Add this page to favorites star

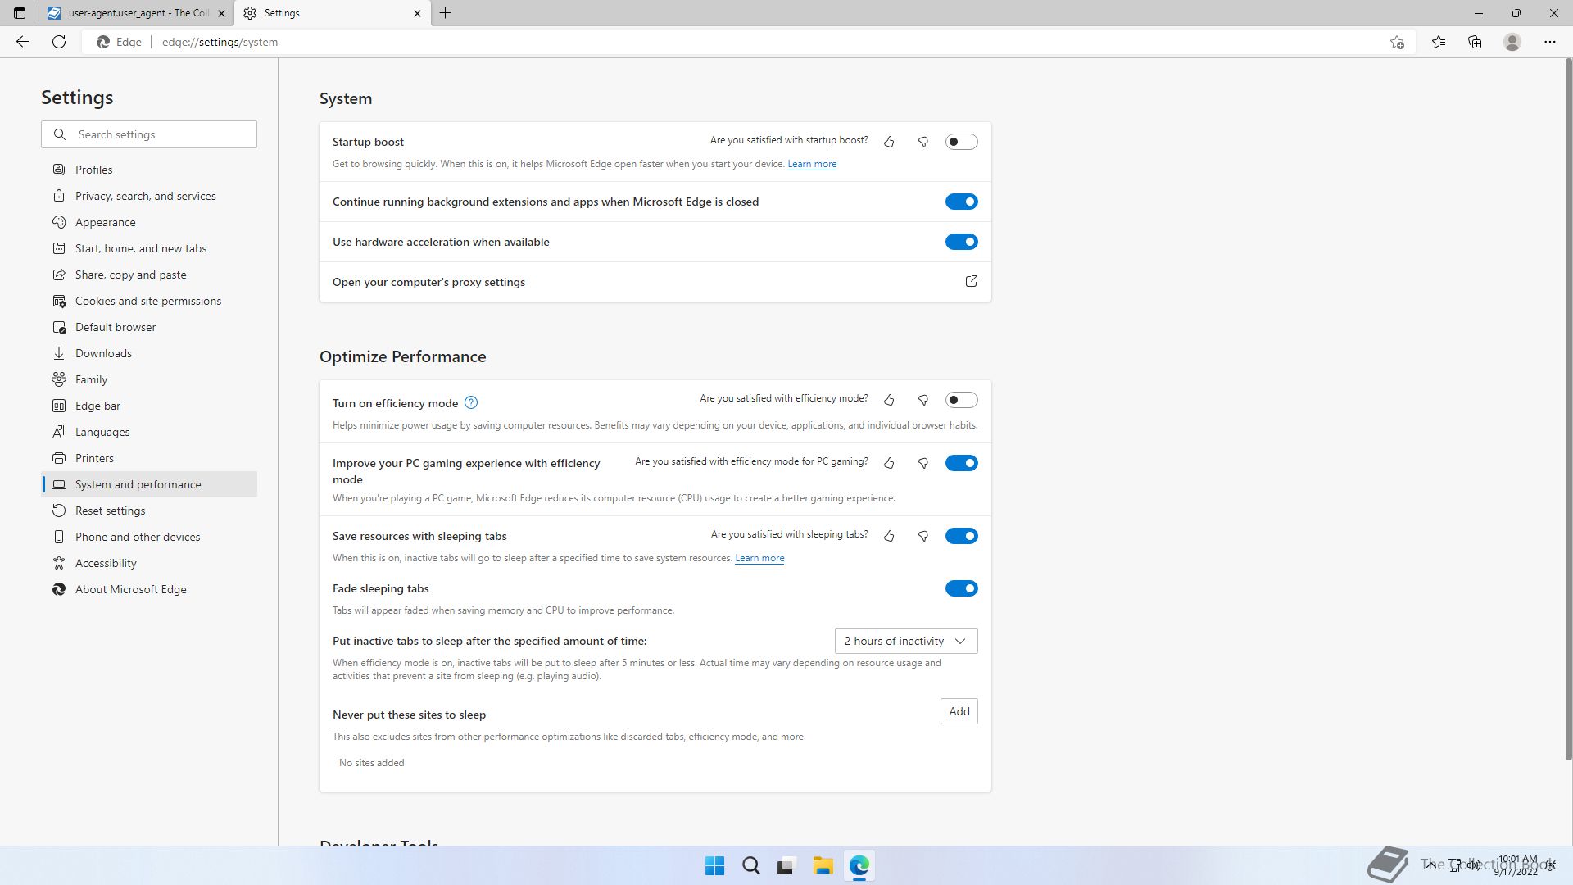click(1397, 42)
